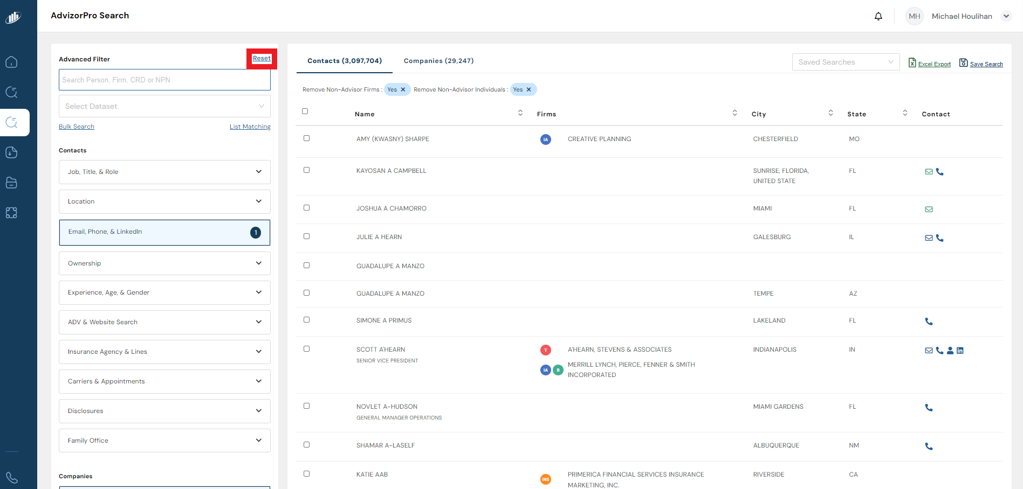Open the home icon in sidebar
1023x489 pixels.
(11, 62)
